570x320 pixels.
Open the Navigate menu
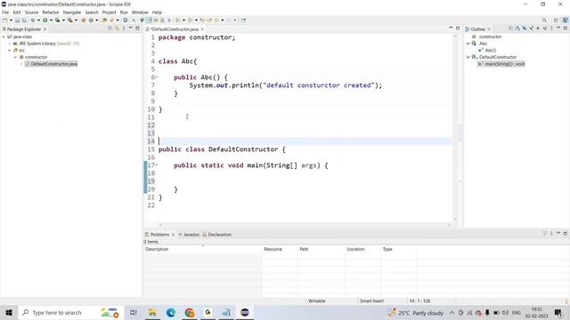click(x=72, y=12)
